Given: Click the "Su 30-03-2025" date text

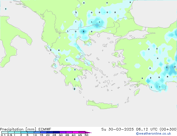Looking at the screenshot, I should pyautogui.click(x=118, y=129).
